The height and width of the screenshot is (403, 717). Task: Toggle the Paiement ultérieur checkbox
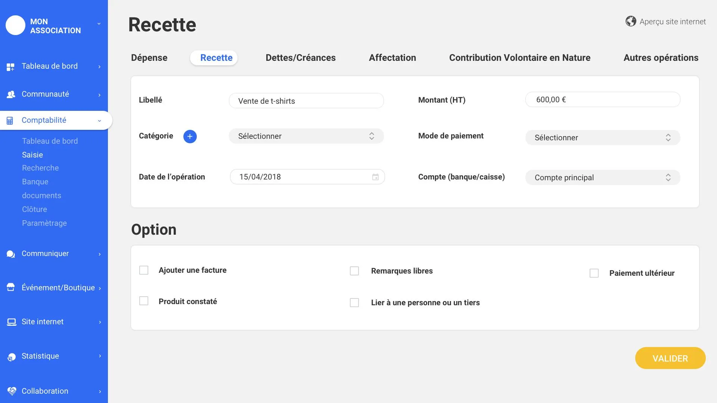coord(594,273)
